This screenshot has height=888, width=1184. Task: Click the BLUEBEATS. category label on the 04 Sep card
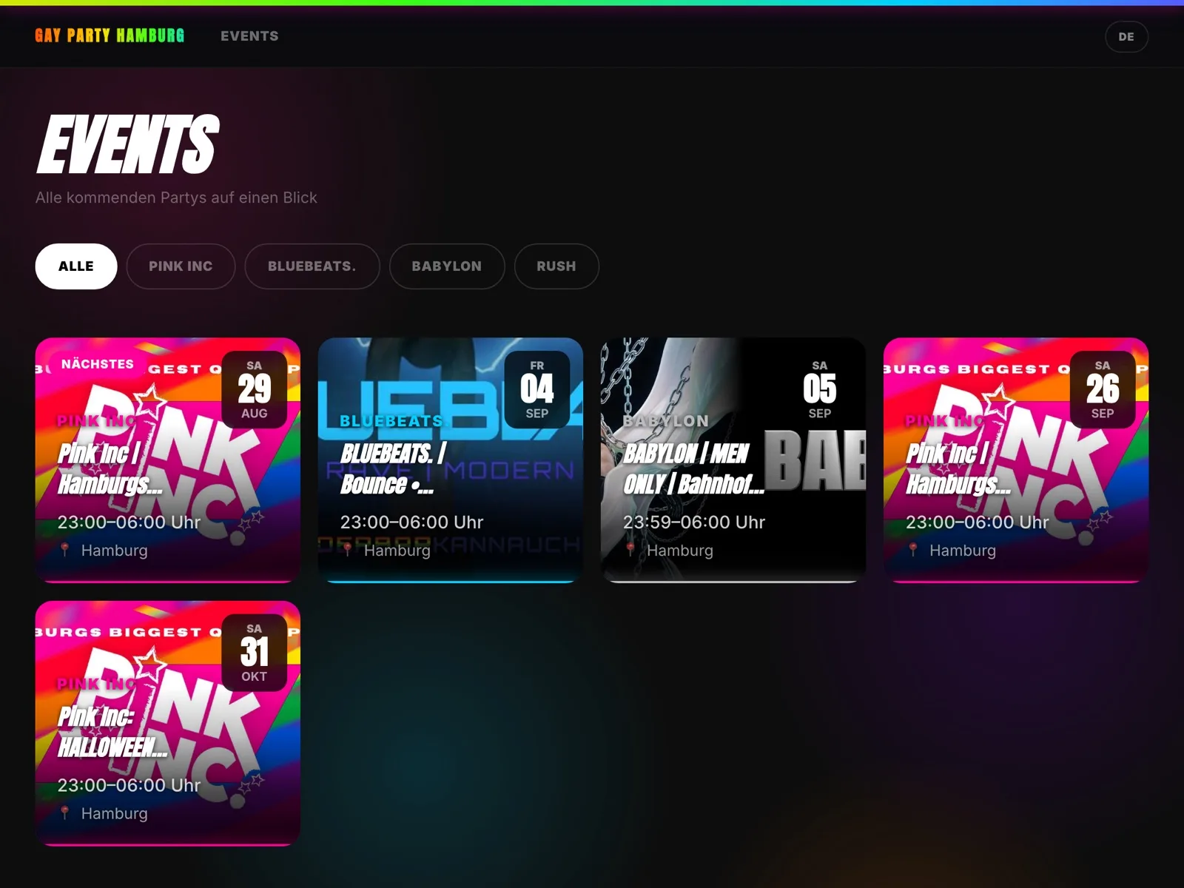coord(392,420)
